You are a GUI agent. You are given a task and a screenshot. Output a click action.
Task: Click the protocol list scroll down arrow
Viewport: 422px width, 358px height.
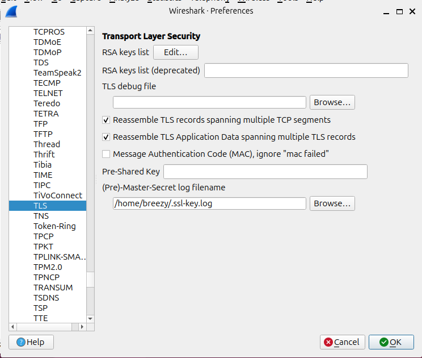[90, 319]
